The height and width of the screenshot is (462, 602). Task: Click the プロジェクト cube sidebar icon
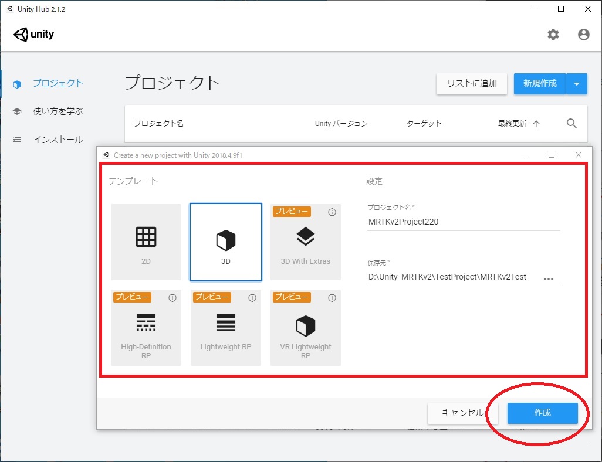[17, 84]
